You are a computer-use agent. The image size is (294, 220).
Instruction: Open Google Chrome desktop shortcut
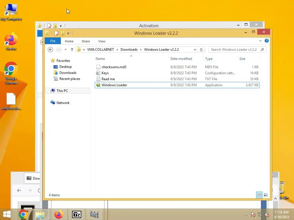tap(11, 73)
